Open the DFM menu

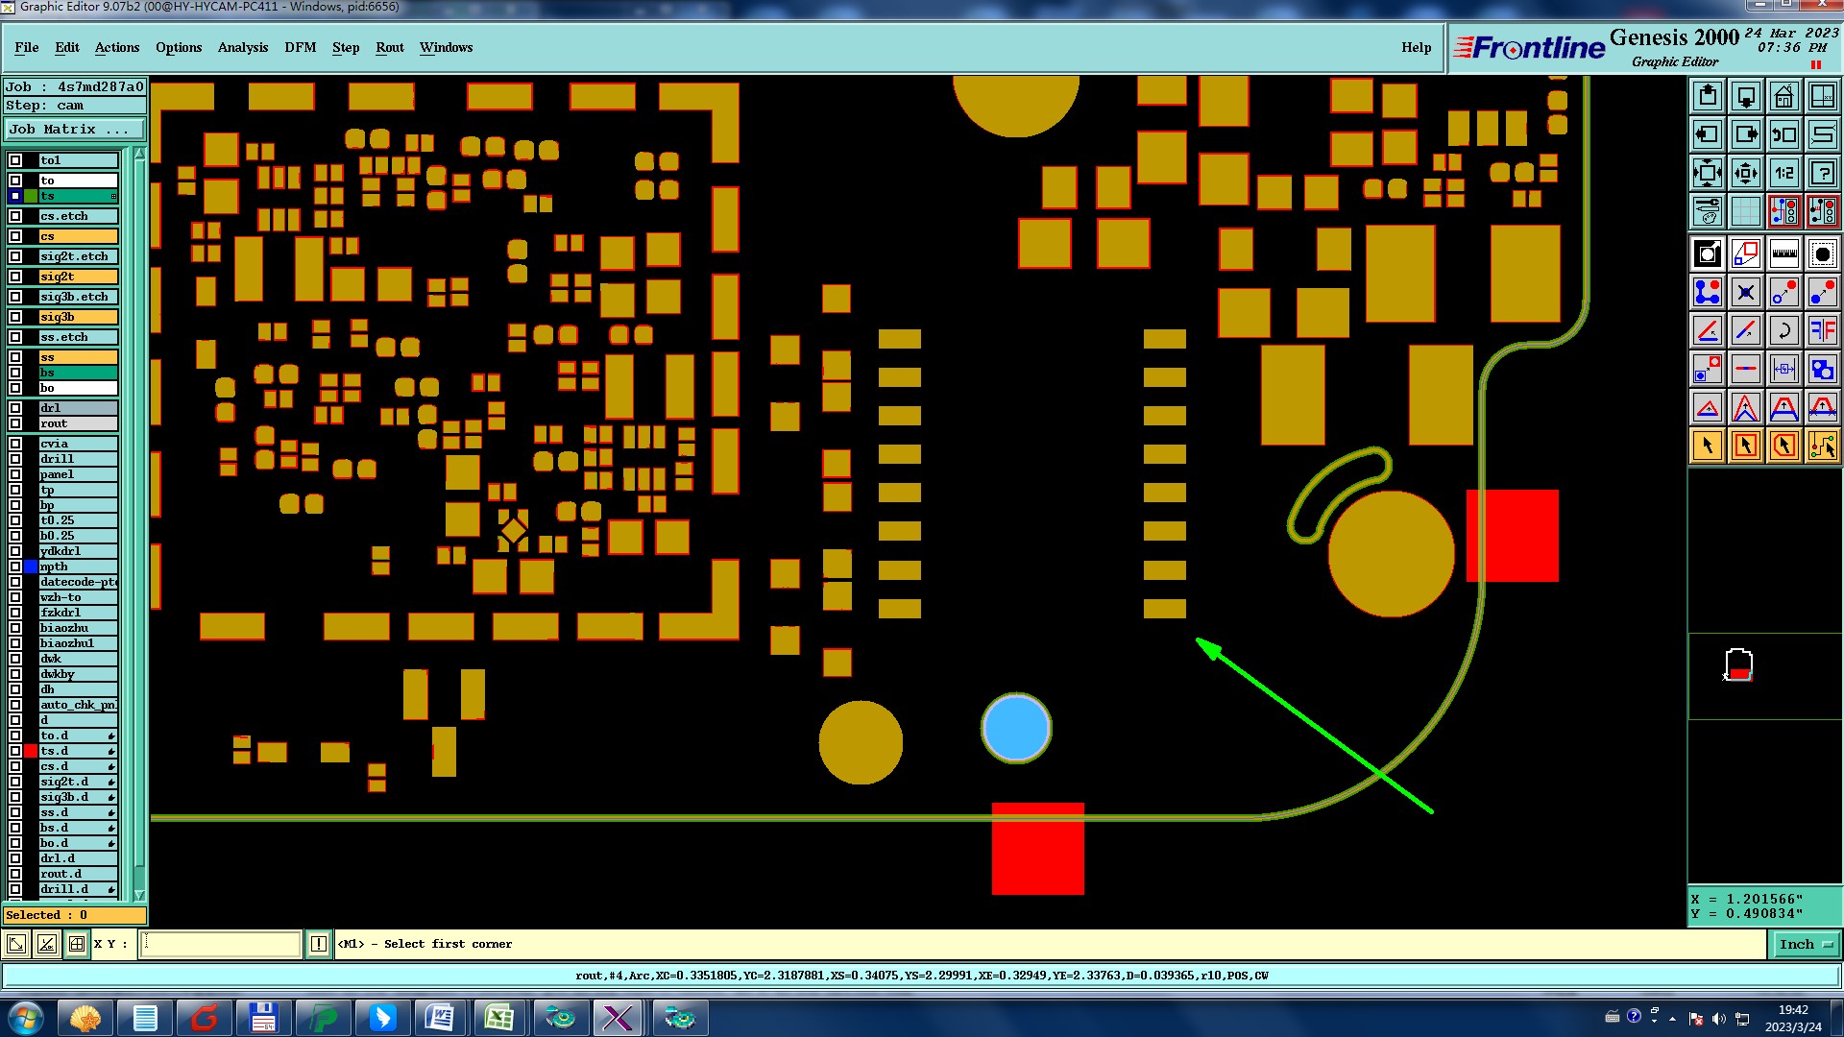[300, 47]
